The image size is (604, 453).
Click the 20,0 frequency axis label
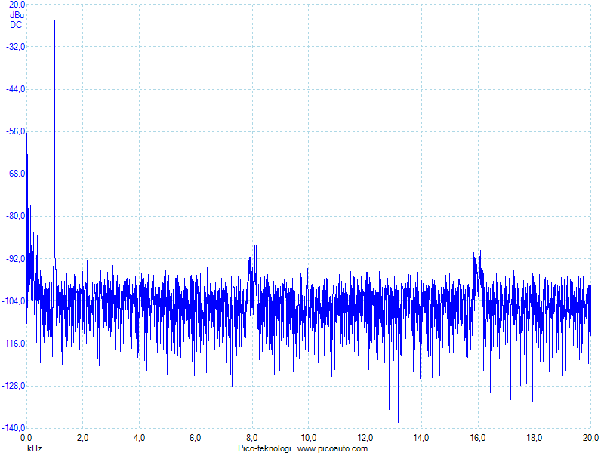coord(590,438)
